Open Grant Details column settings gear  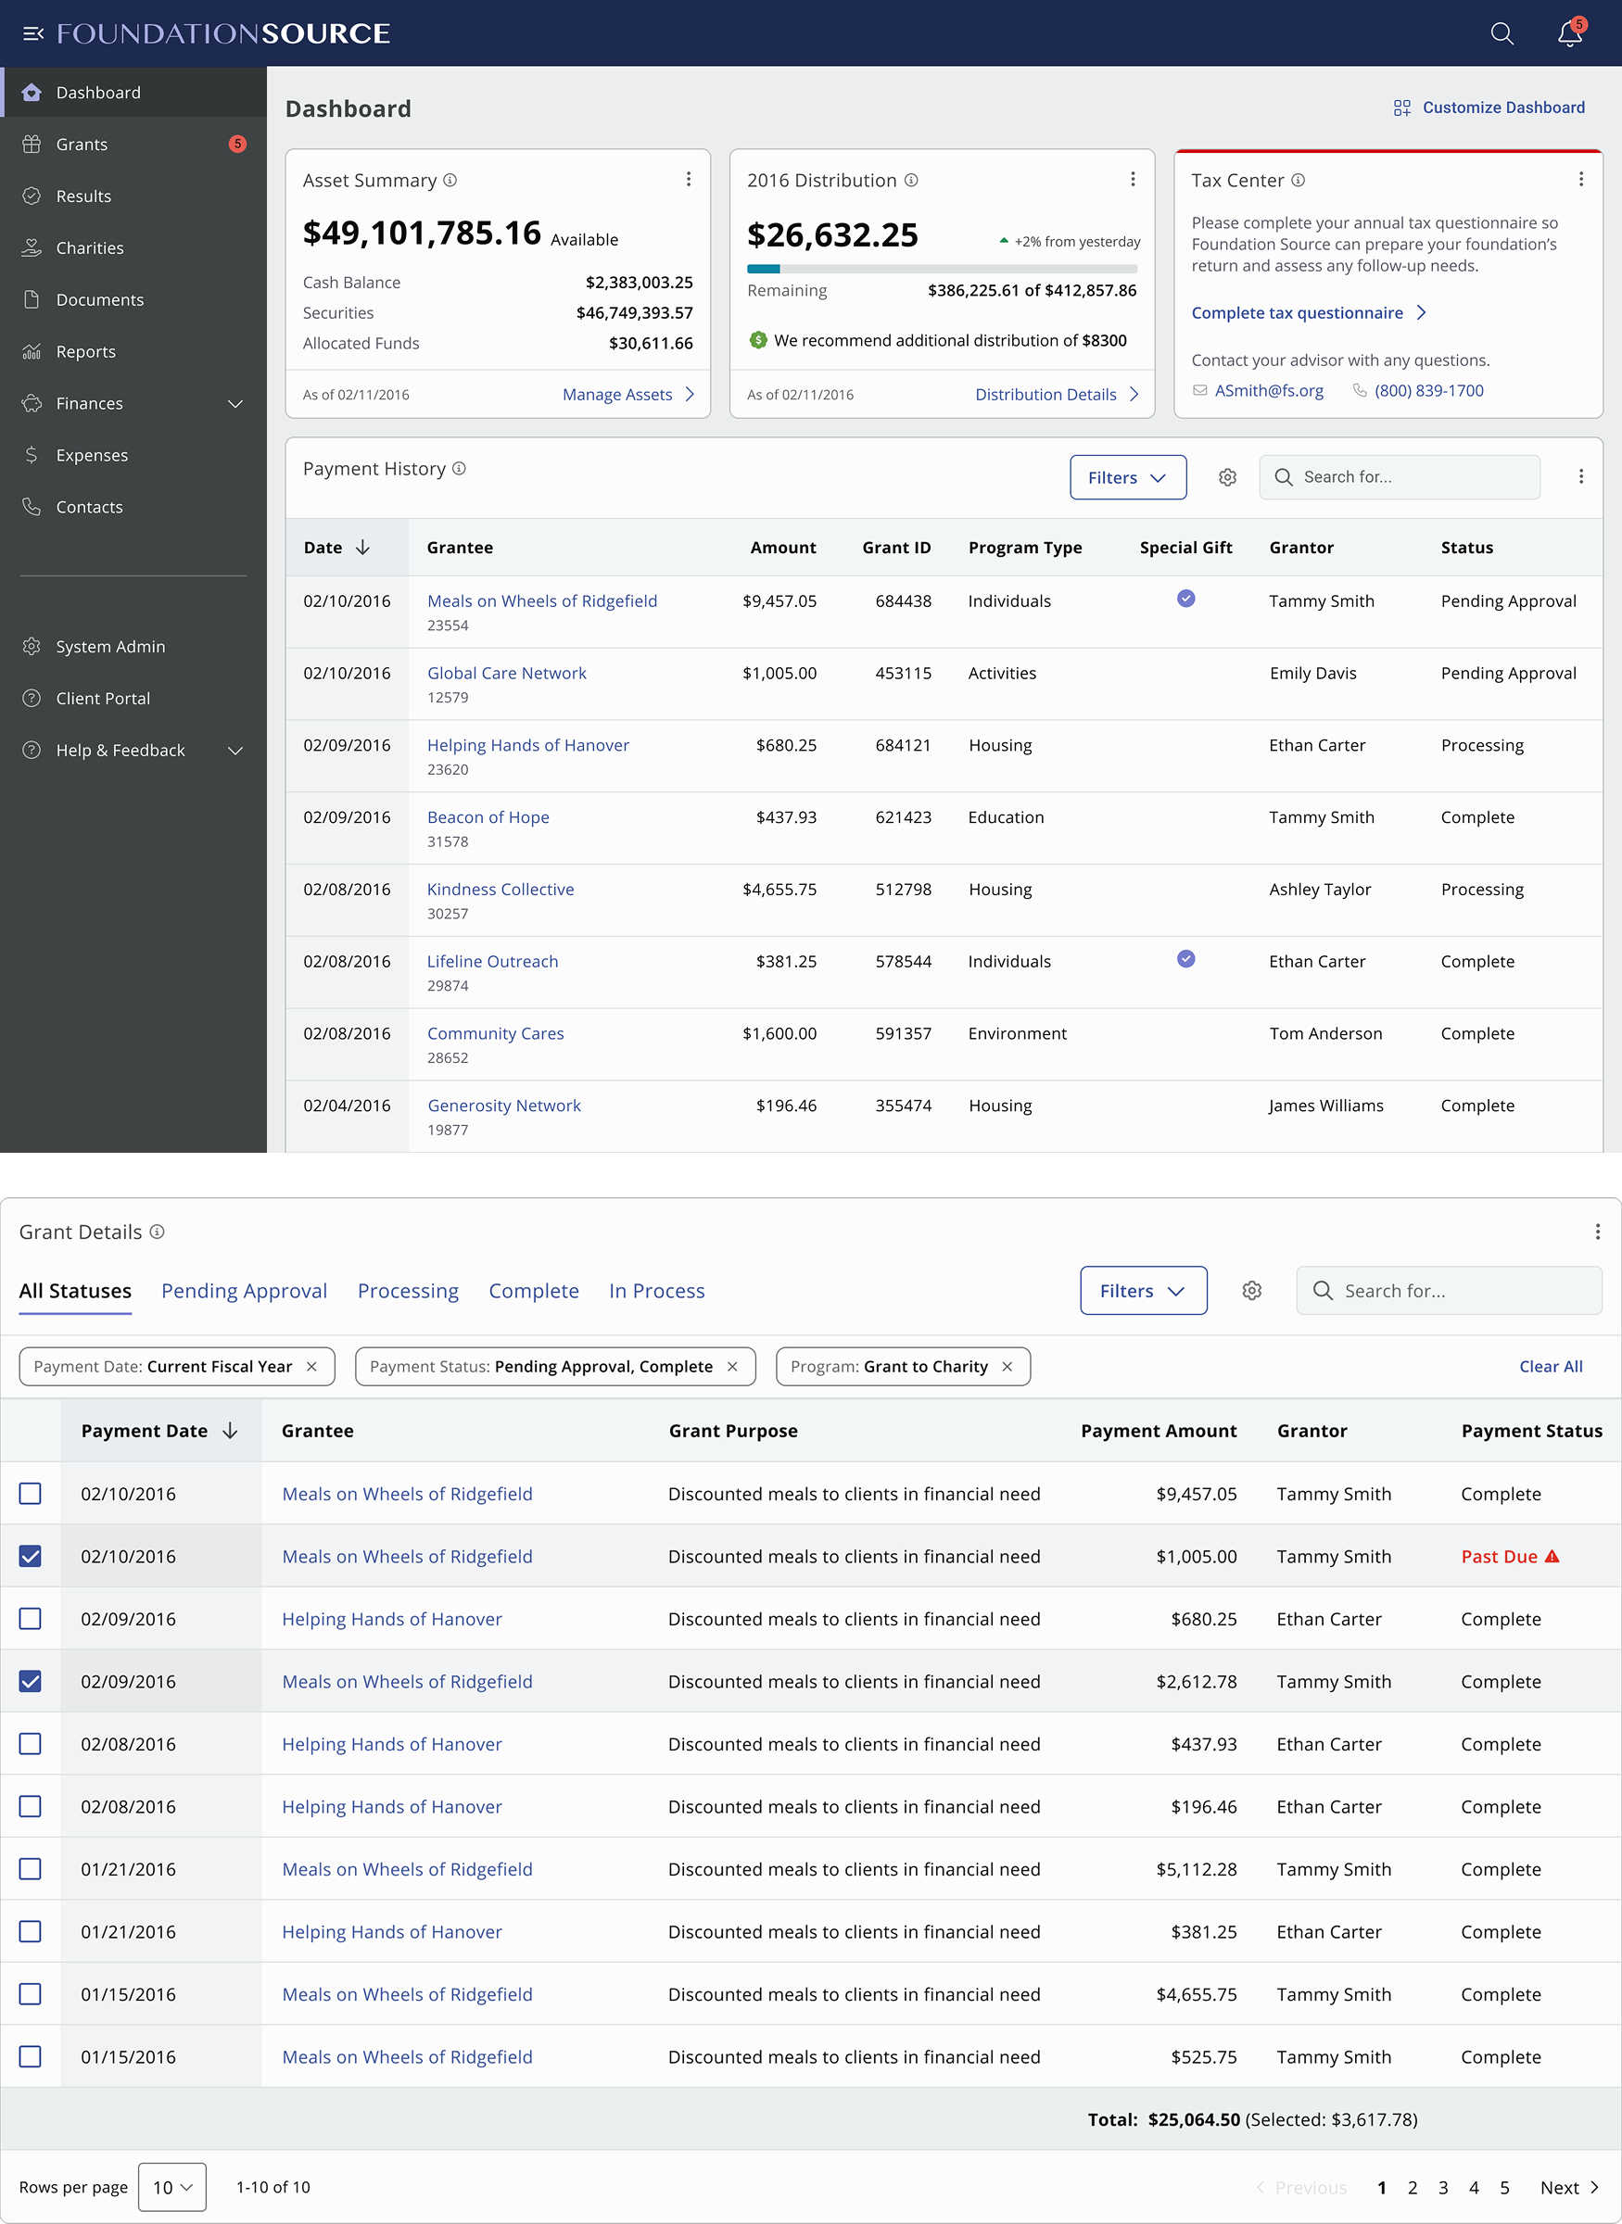pos(1251,1291)
